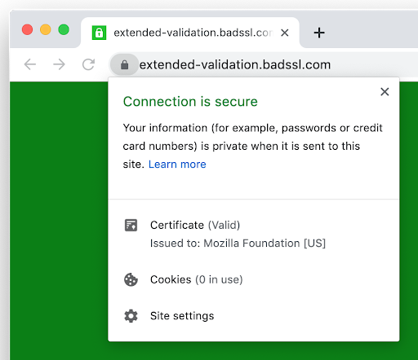Screen dimensions: 418x360
Task: Click the cookie icon in popup
Action: (131, 279)
